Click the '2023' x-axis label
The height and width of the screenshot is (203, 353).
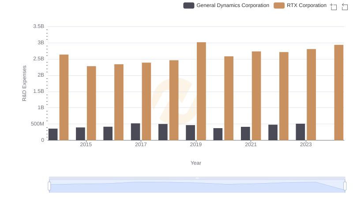306,144
